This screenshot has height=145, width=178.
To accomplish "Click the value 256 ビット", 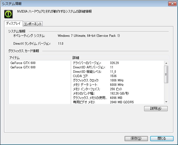I will tap(116, 89).
